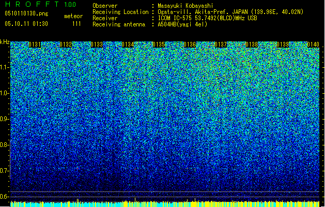Click the 'Receiver' field label

tap(105, 18)
